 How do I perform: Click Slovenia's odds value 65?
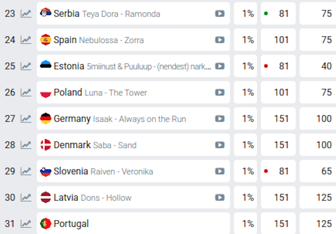click(x=326, y=171)
